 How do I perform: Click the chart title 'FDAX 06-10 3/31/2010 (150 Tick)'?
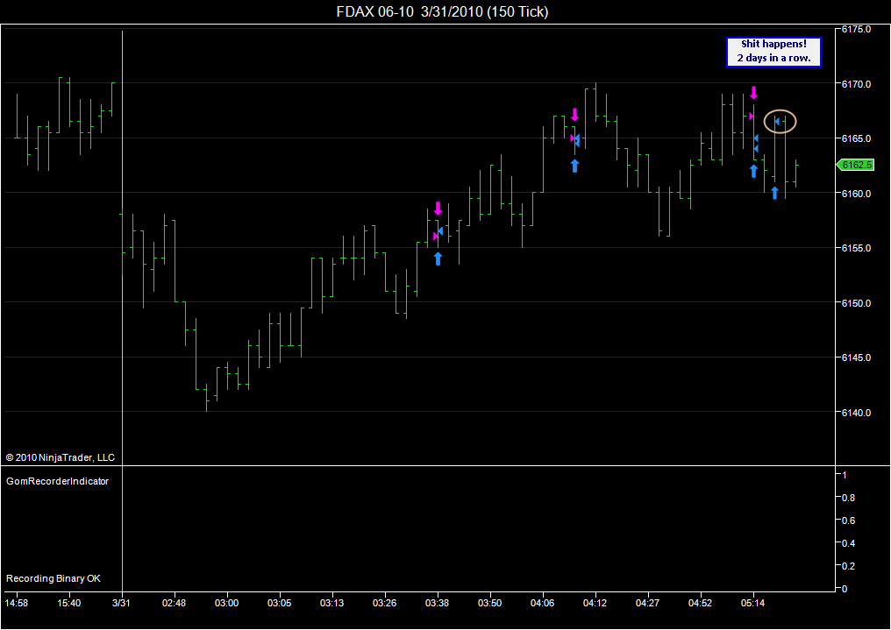pos(442,11)
